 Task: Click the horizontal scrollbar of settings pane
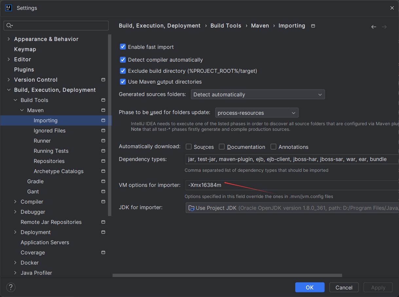(227, 275)
